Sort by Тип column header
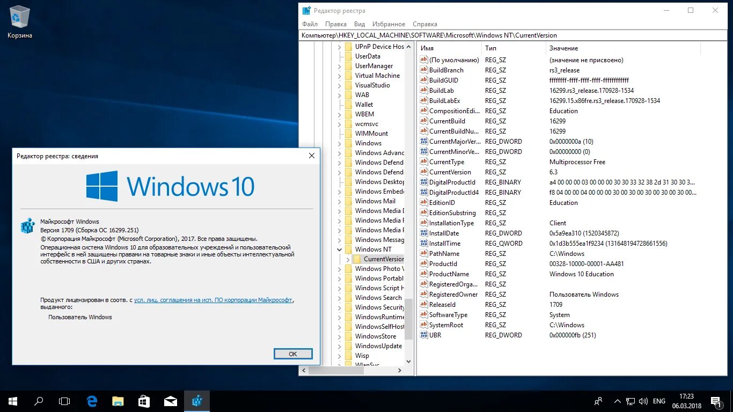The width and height of the screenshot is (733, 412). coord(514,48)
